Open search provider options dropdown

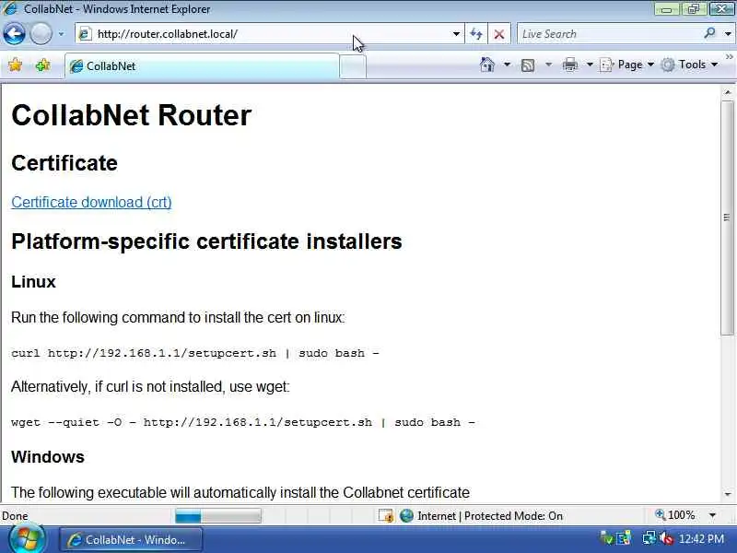click(728, 34)
